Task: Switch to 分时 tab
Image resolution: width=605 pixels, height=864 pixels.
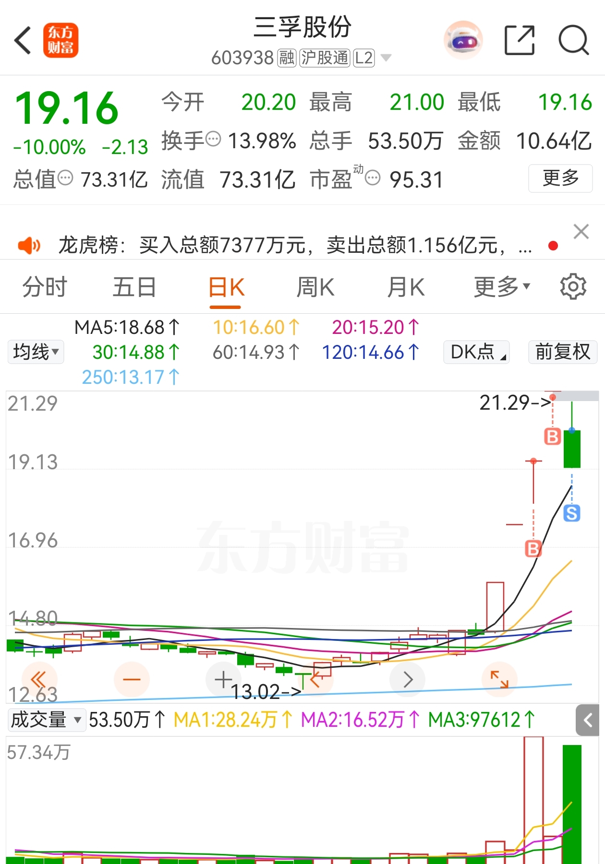Action: tap(44, 287)
